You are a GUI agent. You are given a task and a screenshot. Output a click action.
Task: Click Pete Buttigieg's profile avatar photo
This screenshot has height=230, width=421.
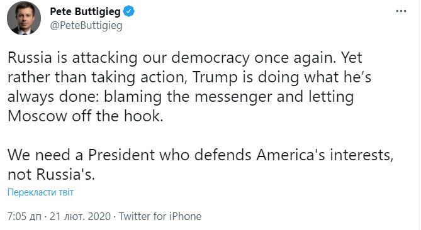pos(24,18)
